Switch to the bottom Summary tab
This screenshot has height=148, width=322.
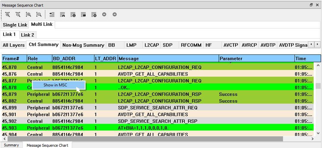11,145
